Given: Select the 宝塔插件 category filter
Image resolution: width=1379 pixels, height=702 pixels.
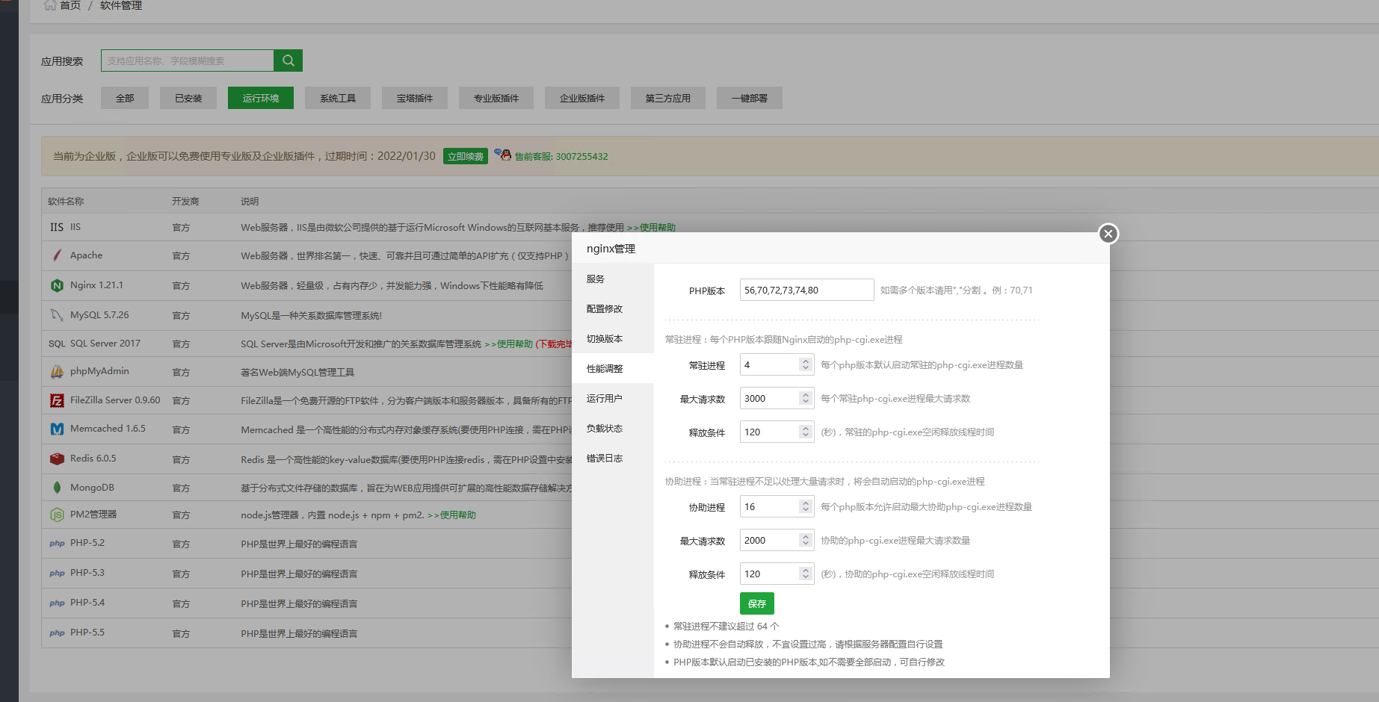Looking at the screenshot, I should (x=415, y=98).
